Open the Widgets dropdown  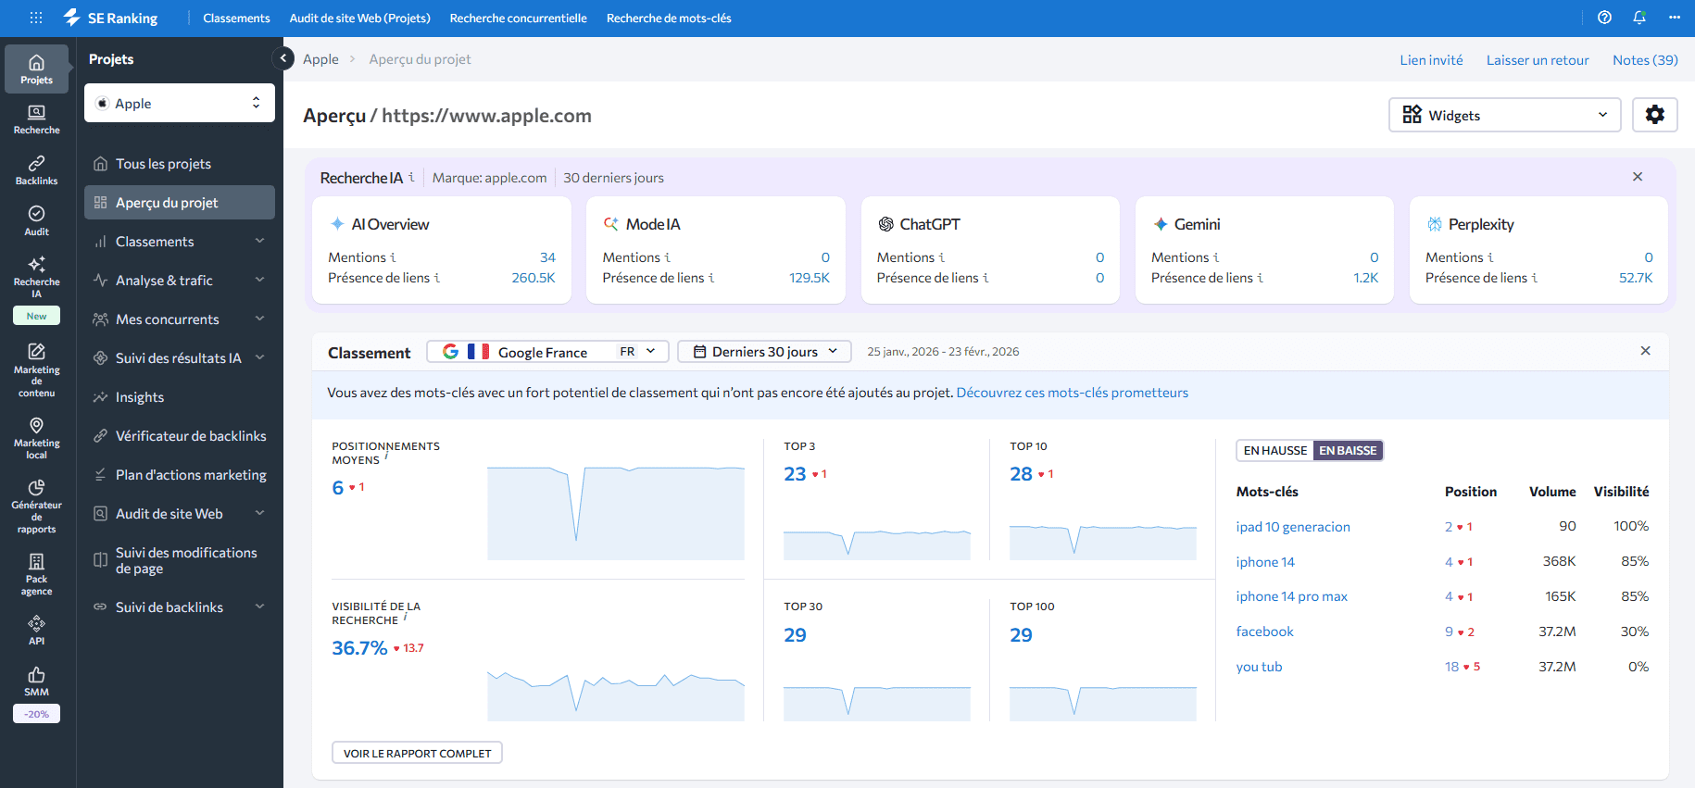click(x=1505, y=115)
